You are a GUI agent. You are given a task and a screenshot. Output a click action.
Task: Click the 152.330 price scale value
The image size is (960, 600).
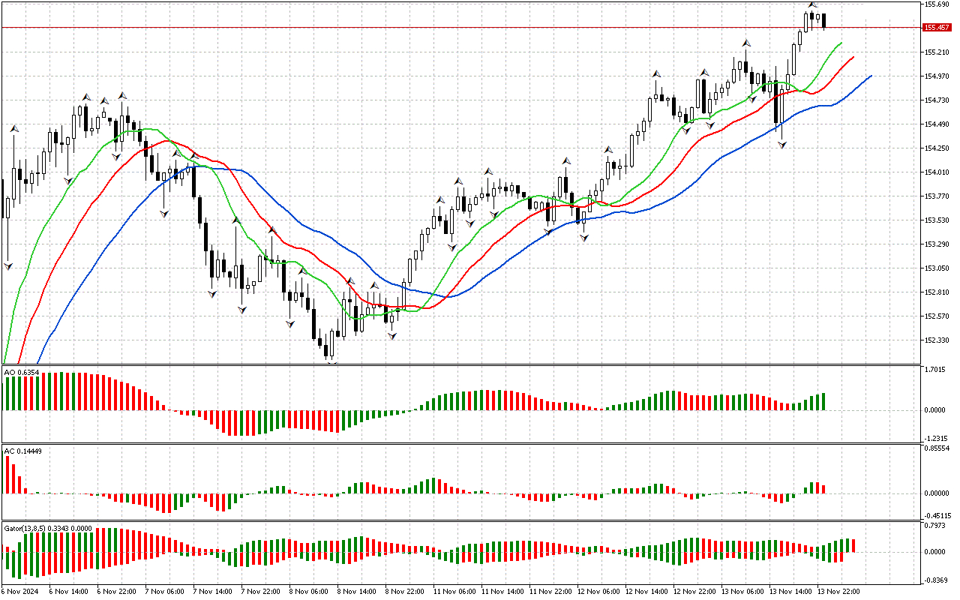pyautogui.click(x=936, y=340)
